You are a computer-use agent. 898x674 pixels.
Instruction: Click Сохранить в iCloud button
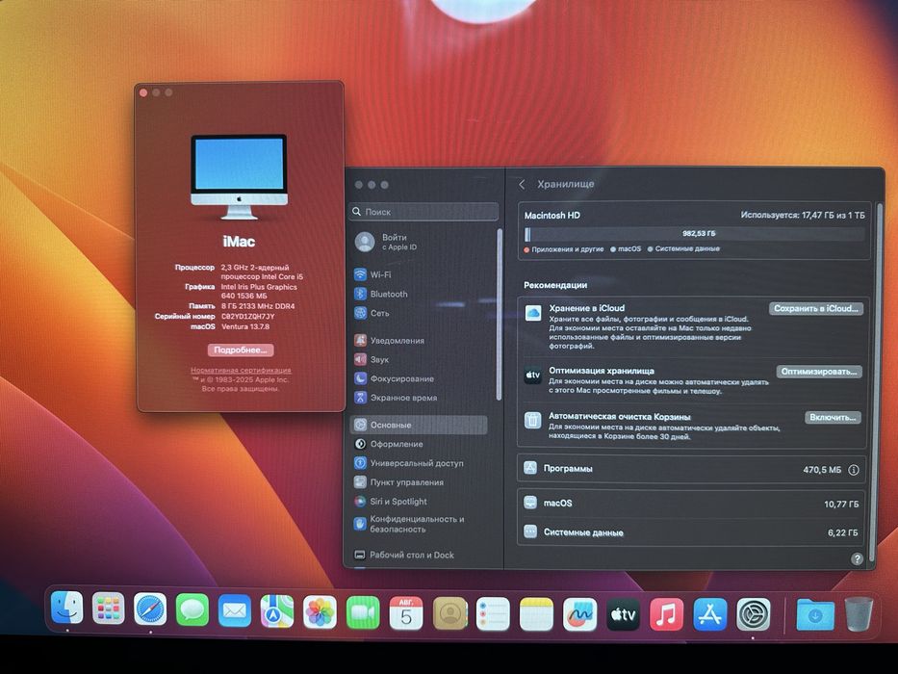click(x=815, y=308)
